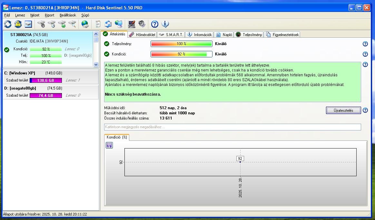This screenshot has height=220, width=375.
Task: Click the speaker sound toolbar icon
Action: [x=142, y=24]
